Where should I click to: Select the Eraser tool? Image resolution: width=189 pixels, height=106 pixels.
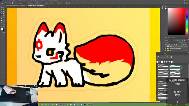(4, 17)
